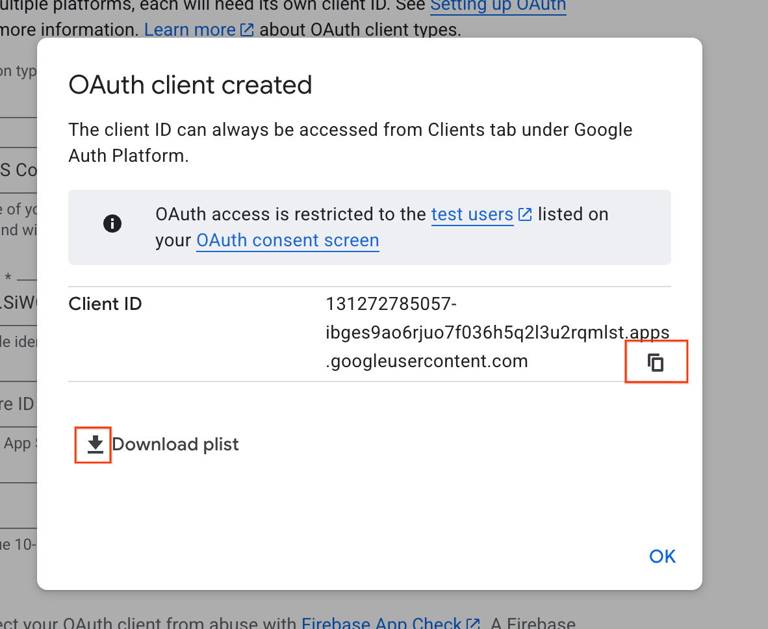Click the grey info banner about OAuth access

coord(370,227)
